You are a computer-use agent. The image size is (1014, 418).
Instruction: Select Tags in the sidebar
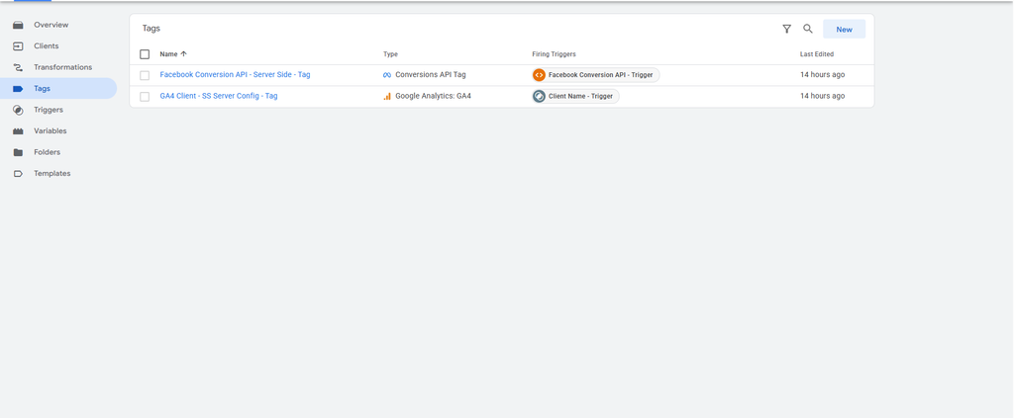tap(58, 88)
